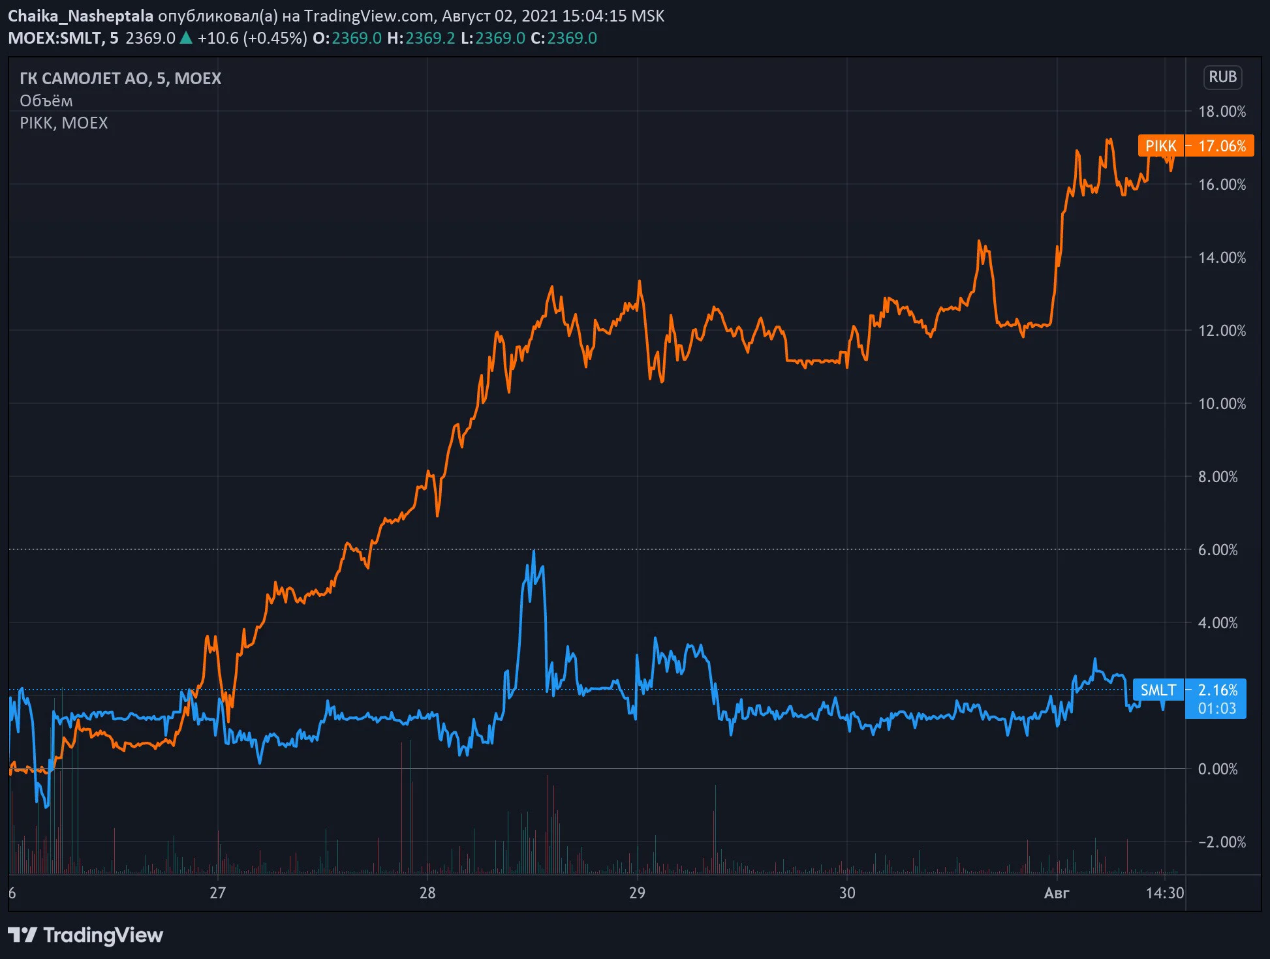Click the 0.00% baseline scale label
This screenshot has width=1270, height=959.
coord(1218,769)
